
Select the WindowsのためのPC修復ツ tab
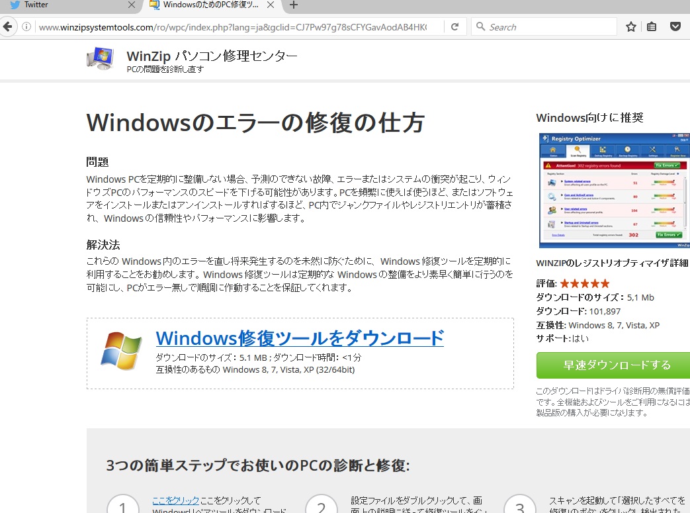point(211,5)
